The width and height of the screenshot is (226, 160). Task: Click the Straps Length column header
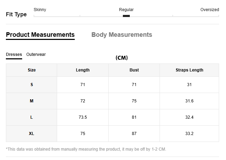coord(189,70)
